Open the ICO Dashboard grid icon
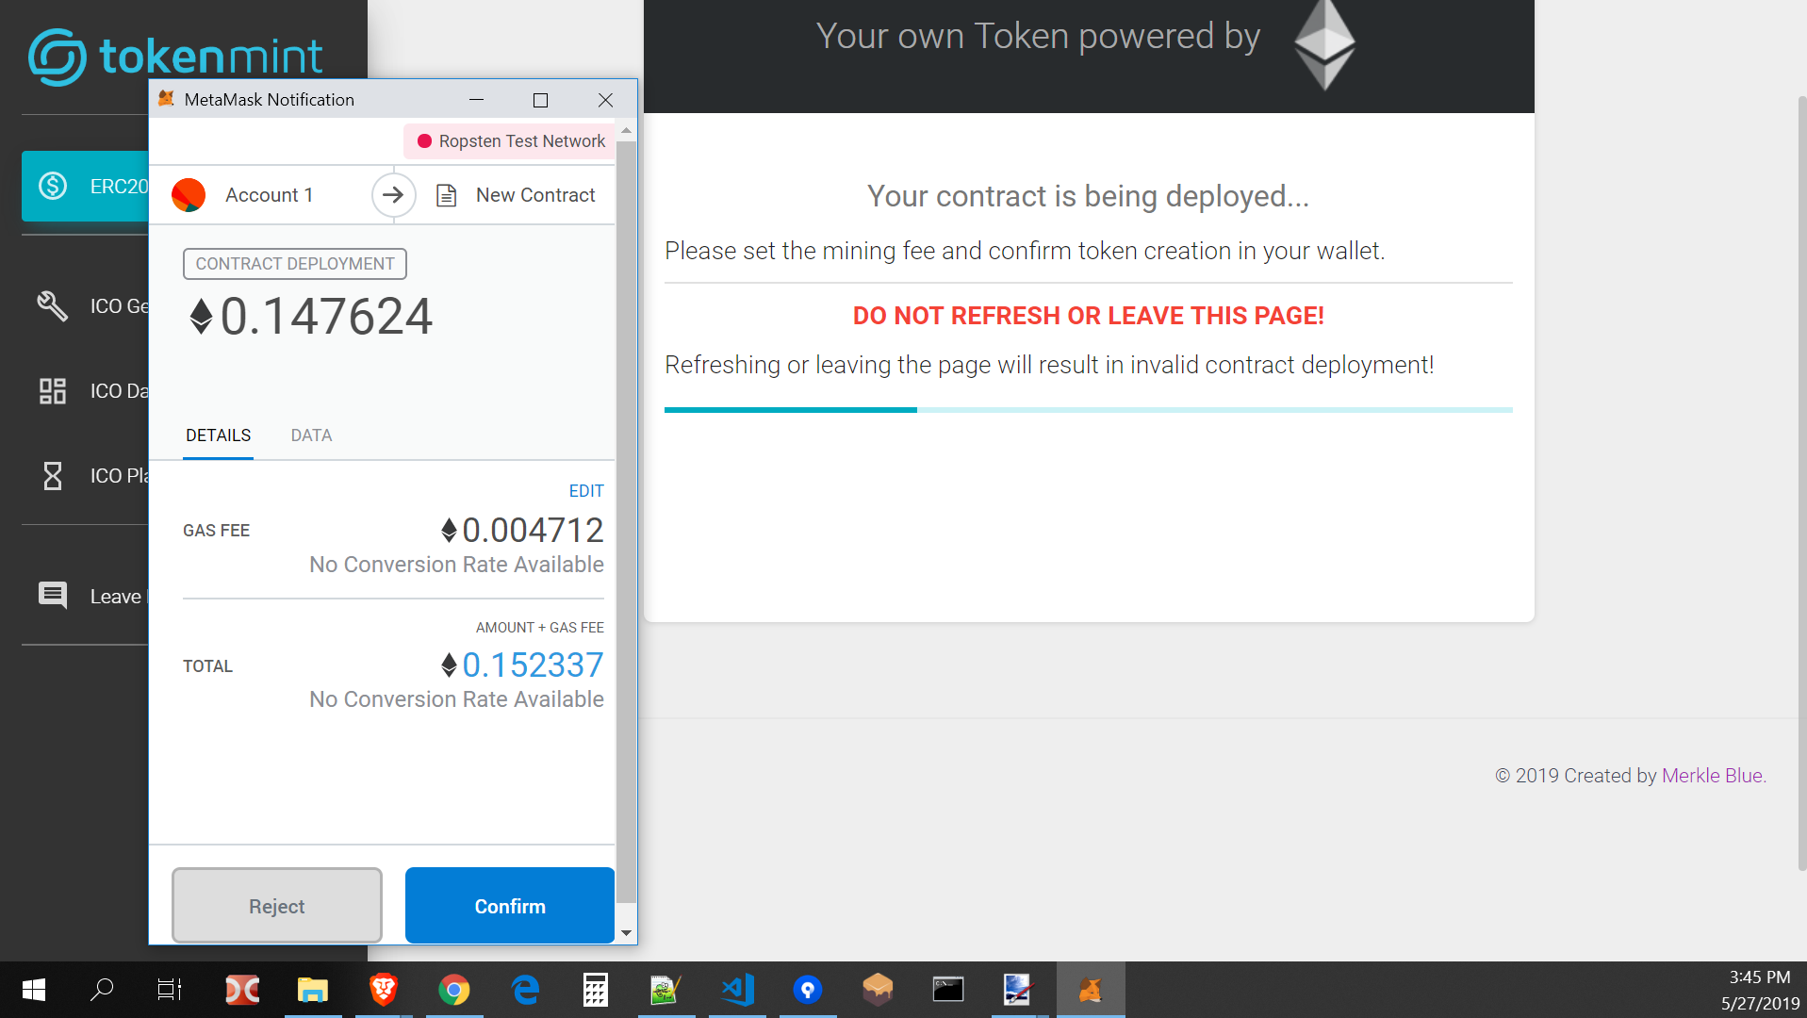The height and width of the screenshot is (1018, 1807). click(52, 390)
